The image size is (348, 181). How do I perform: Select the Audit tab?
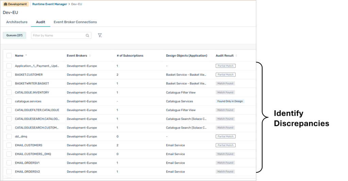pos(40,22)
